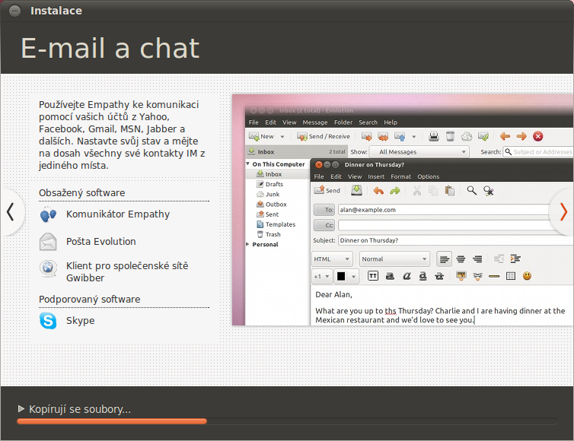Open Options menu in the compose window
The image size is (574, 441).
click(428, 176)
